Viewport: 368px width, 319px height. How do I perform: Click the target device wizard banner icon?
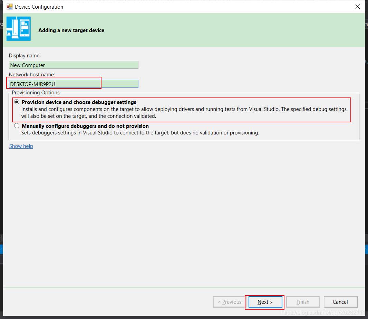[19, 29]
